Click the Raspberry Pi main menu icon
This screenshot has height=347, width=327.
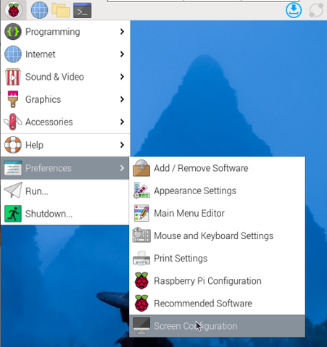tap(14, 10)
